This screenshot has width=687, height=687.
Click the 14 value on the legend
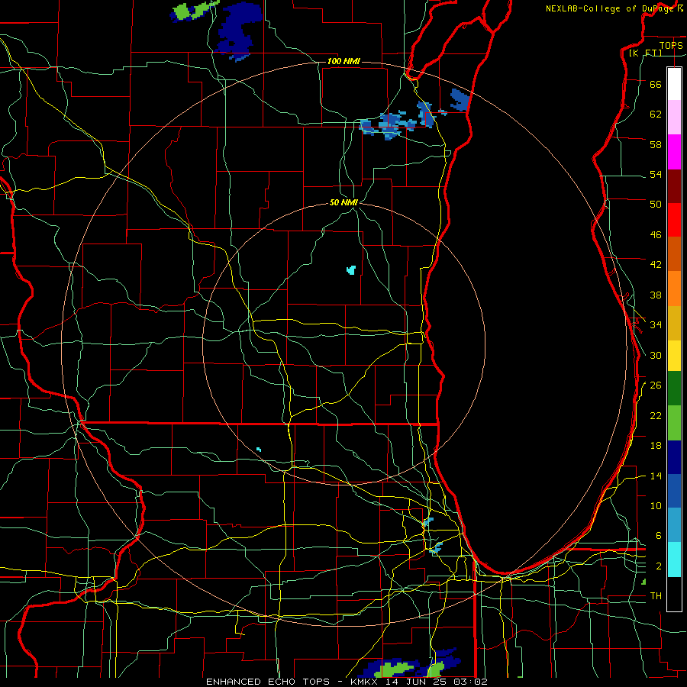pos(656,476)
